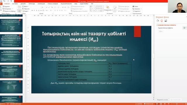Start slide show from status bar icon
This screenshot has height=105, width=187.
coord(169,104)
